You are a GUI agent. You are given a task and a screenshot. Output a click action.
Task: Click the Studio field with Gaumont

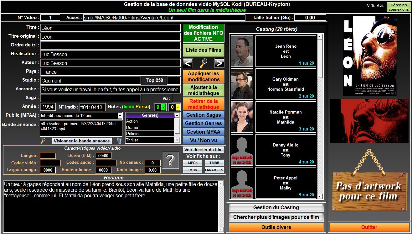click(91, 81)
